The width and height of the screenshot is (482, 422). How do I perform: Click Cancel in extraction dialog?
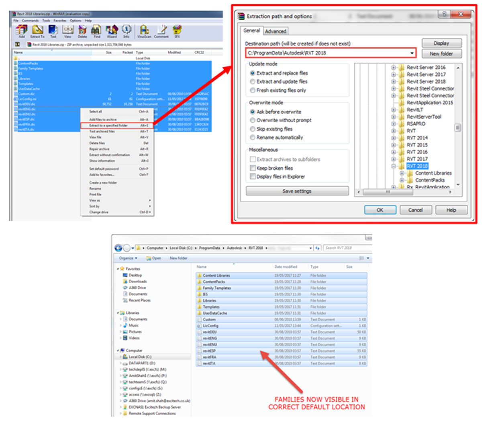(x=415, y=210)
